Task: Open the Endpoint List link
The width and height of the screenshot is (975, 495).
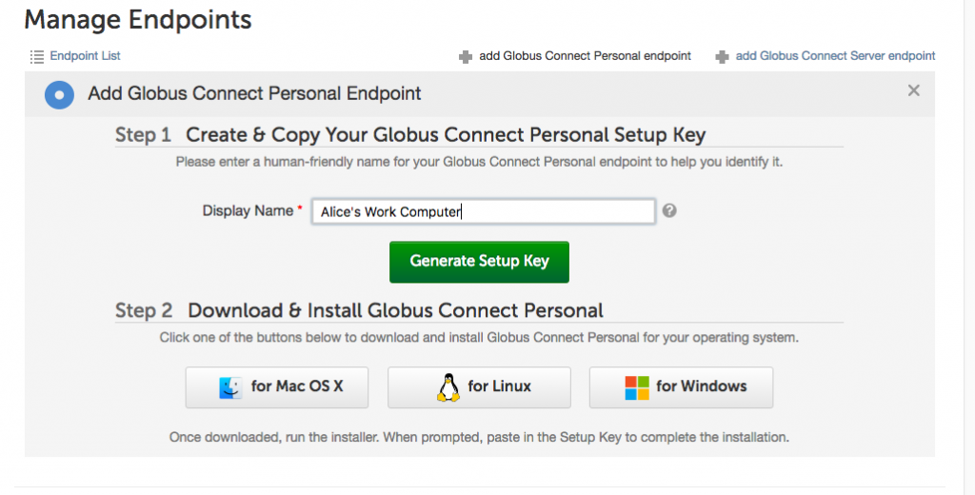Action: click(85, 56)
